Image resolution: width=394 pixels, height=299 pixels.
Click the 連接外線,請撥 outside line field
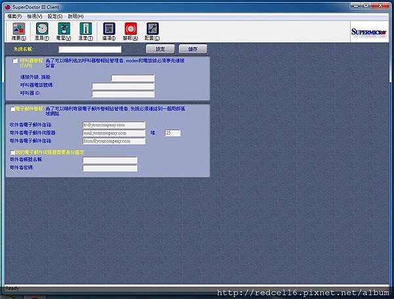tap(133, 78)
